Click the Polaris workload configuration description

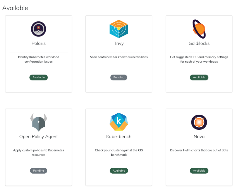39,59
